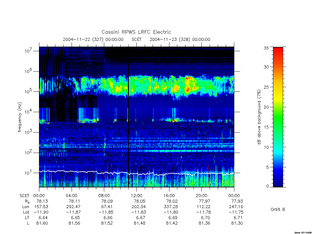Click the colorbar value '15'

pos(266,127)
